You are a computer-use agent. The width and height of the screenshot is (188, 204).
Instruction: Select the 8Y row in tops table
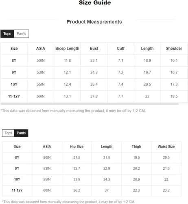pyautogui.click(x=94, y=60)
